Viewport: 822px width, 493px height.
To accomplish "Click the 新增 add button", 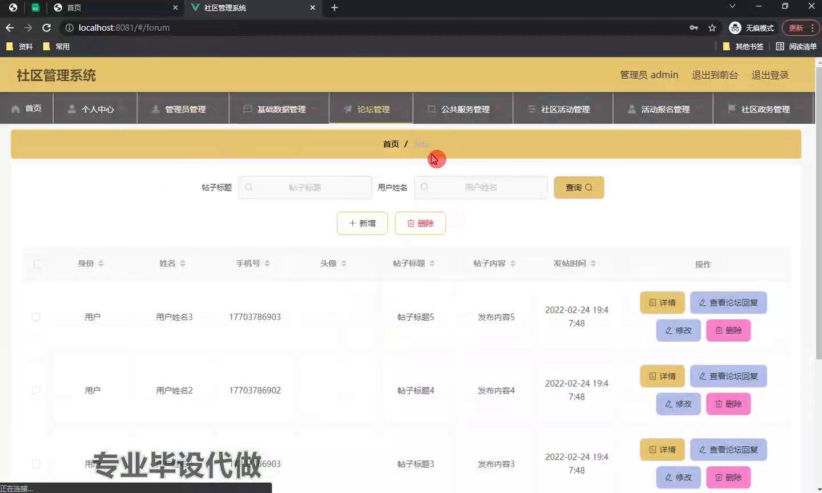I will coord(362,223).
